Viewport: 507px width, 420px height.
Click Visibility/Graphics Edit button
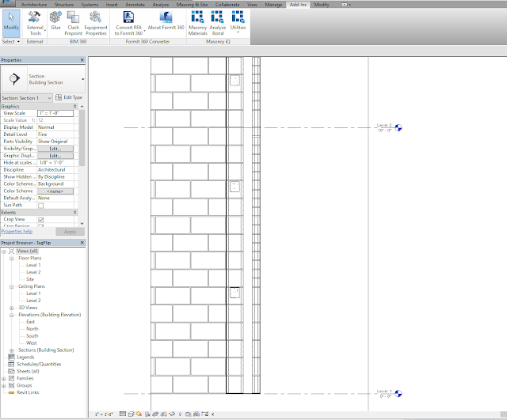[x=55, y=149]
